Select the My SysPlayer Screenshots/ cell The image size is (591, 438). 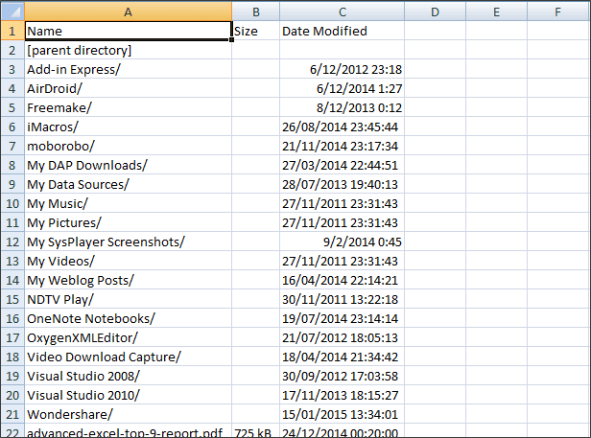[x=128, y=242]
